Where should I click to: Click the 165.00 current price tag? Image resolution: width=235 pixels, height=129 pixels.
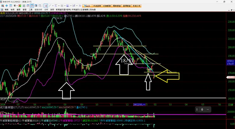231,77
